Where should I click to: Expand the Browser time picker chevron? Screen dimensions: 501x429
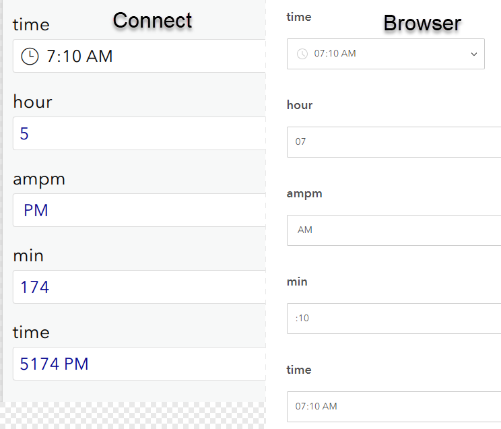(x=473, y=54)
